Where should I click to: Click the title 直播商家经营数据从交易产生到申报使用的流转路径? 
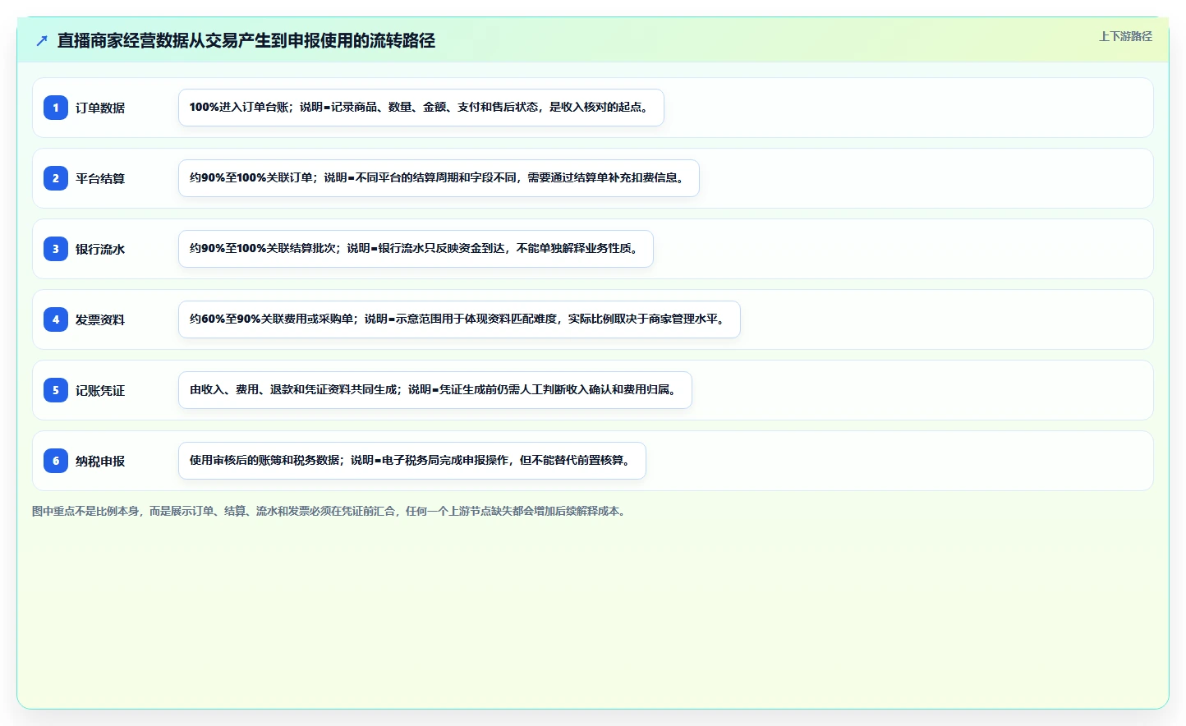coord(246,40)
